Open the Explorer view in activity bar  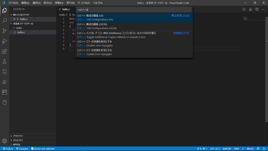4,11
